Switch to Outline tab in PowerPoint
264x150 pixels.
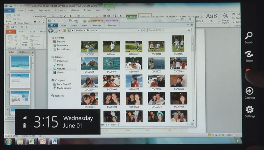pos(23,52)
